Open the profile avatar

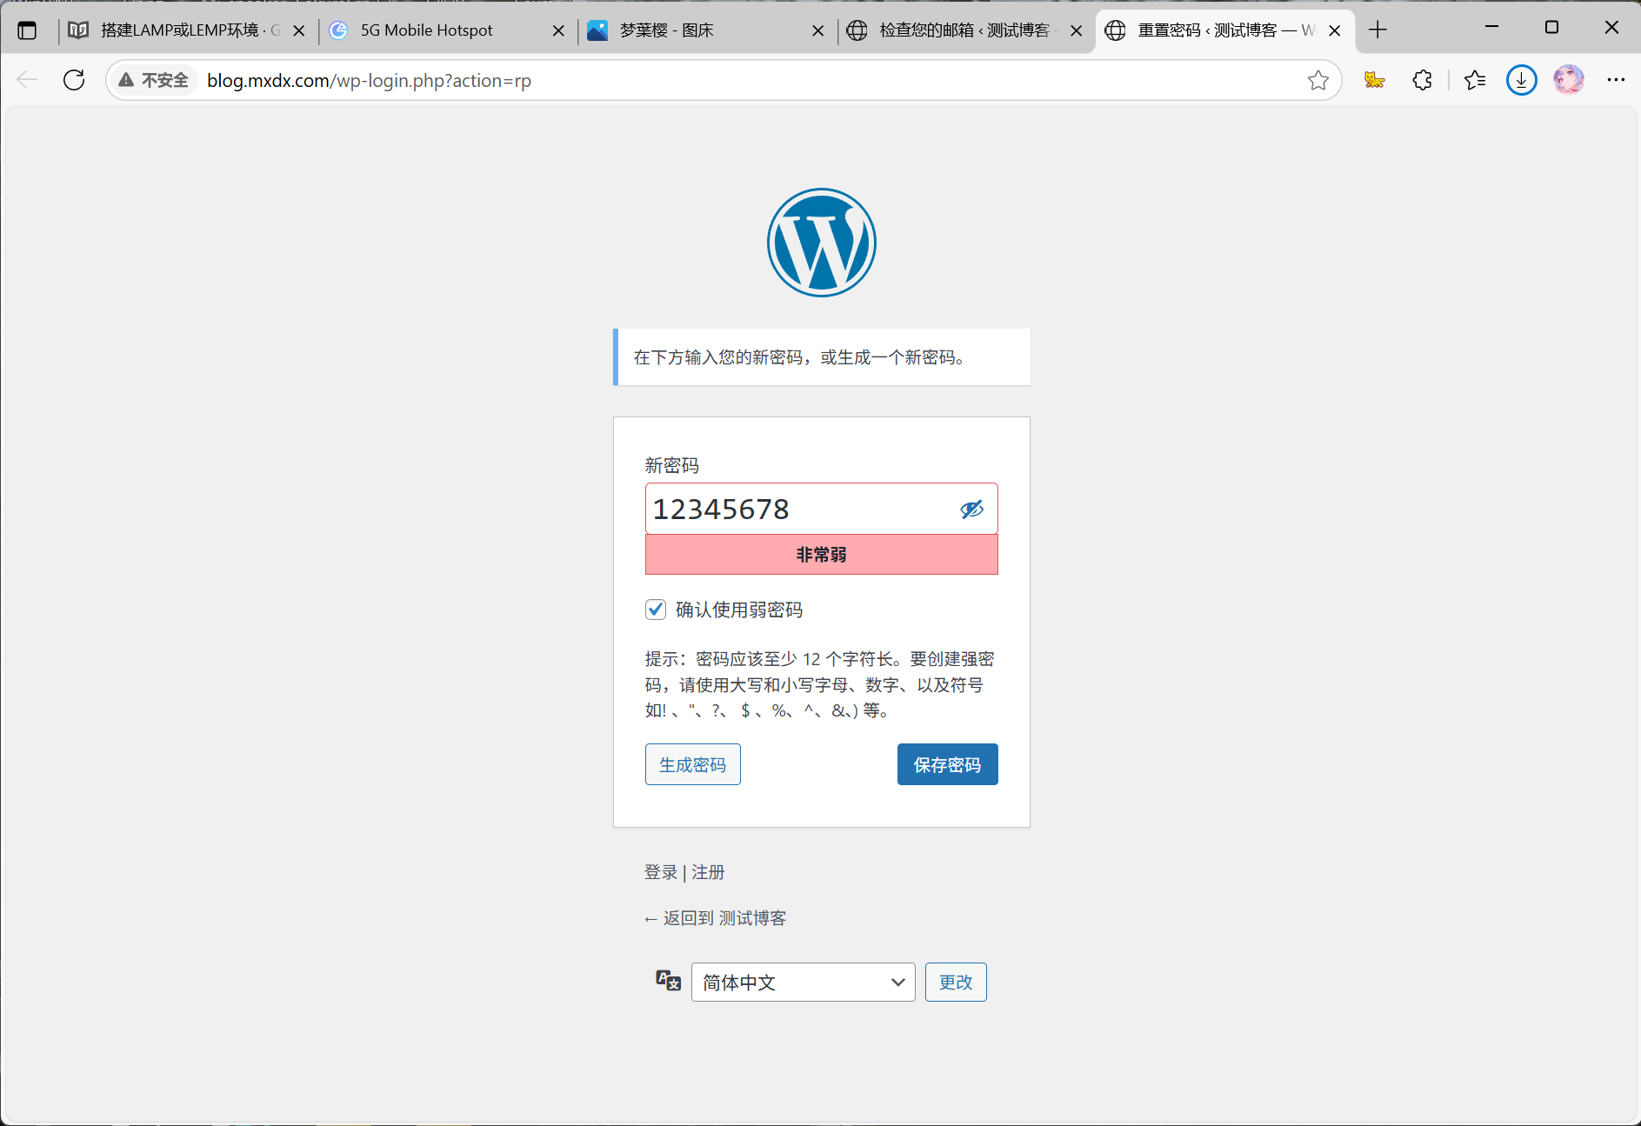[1569, 80]
